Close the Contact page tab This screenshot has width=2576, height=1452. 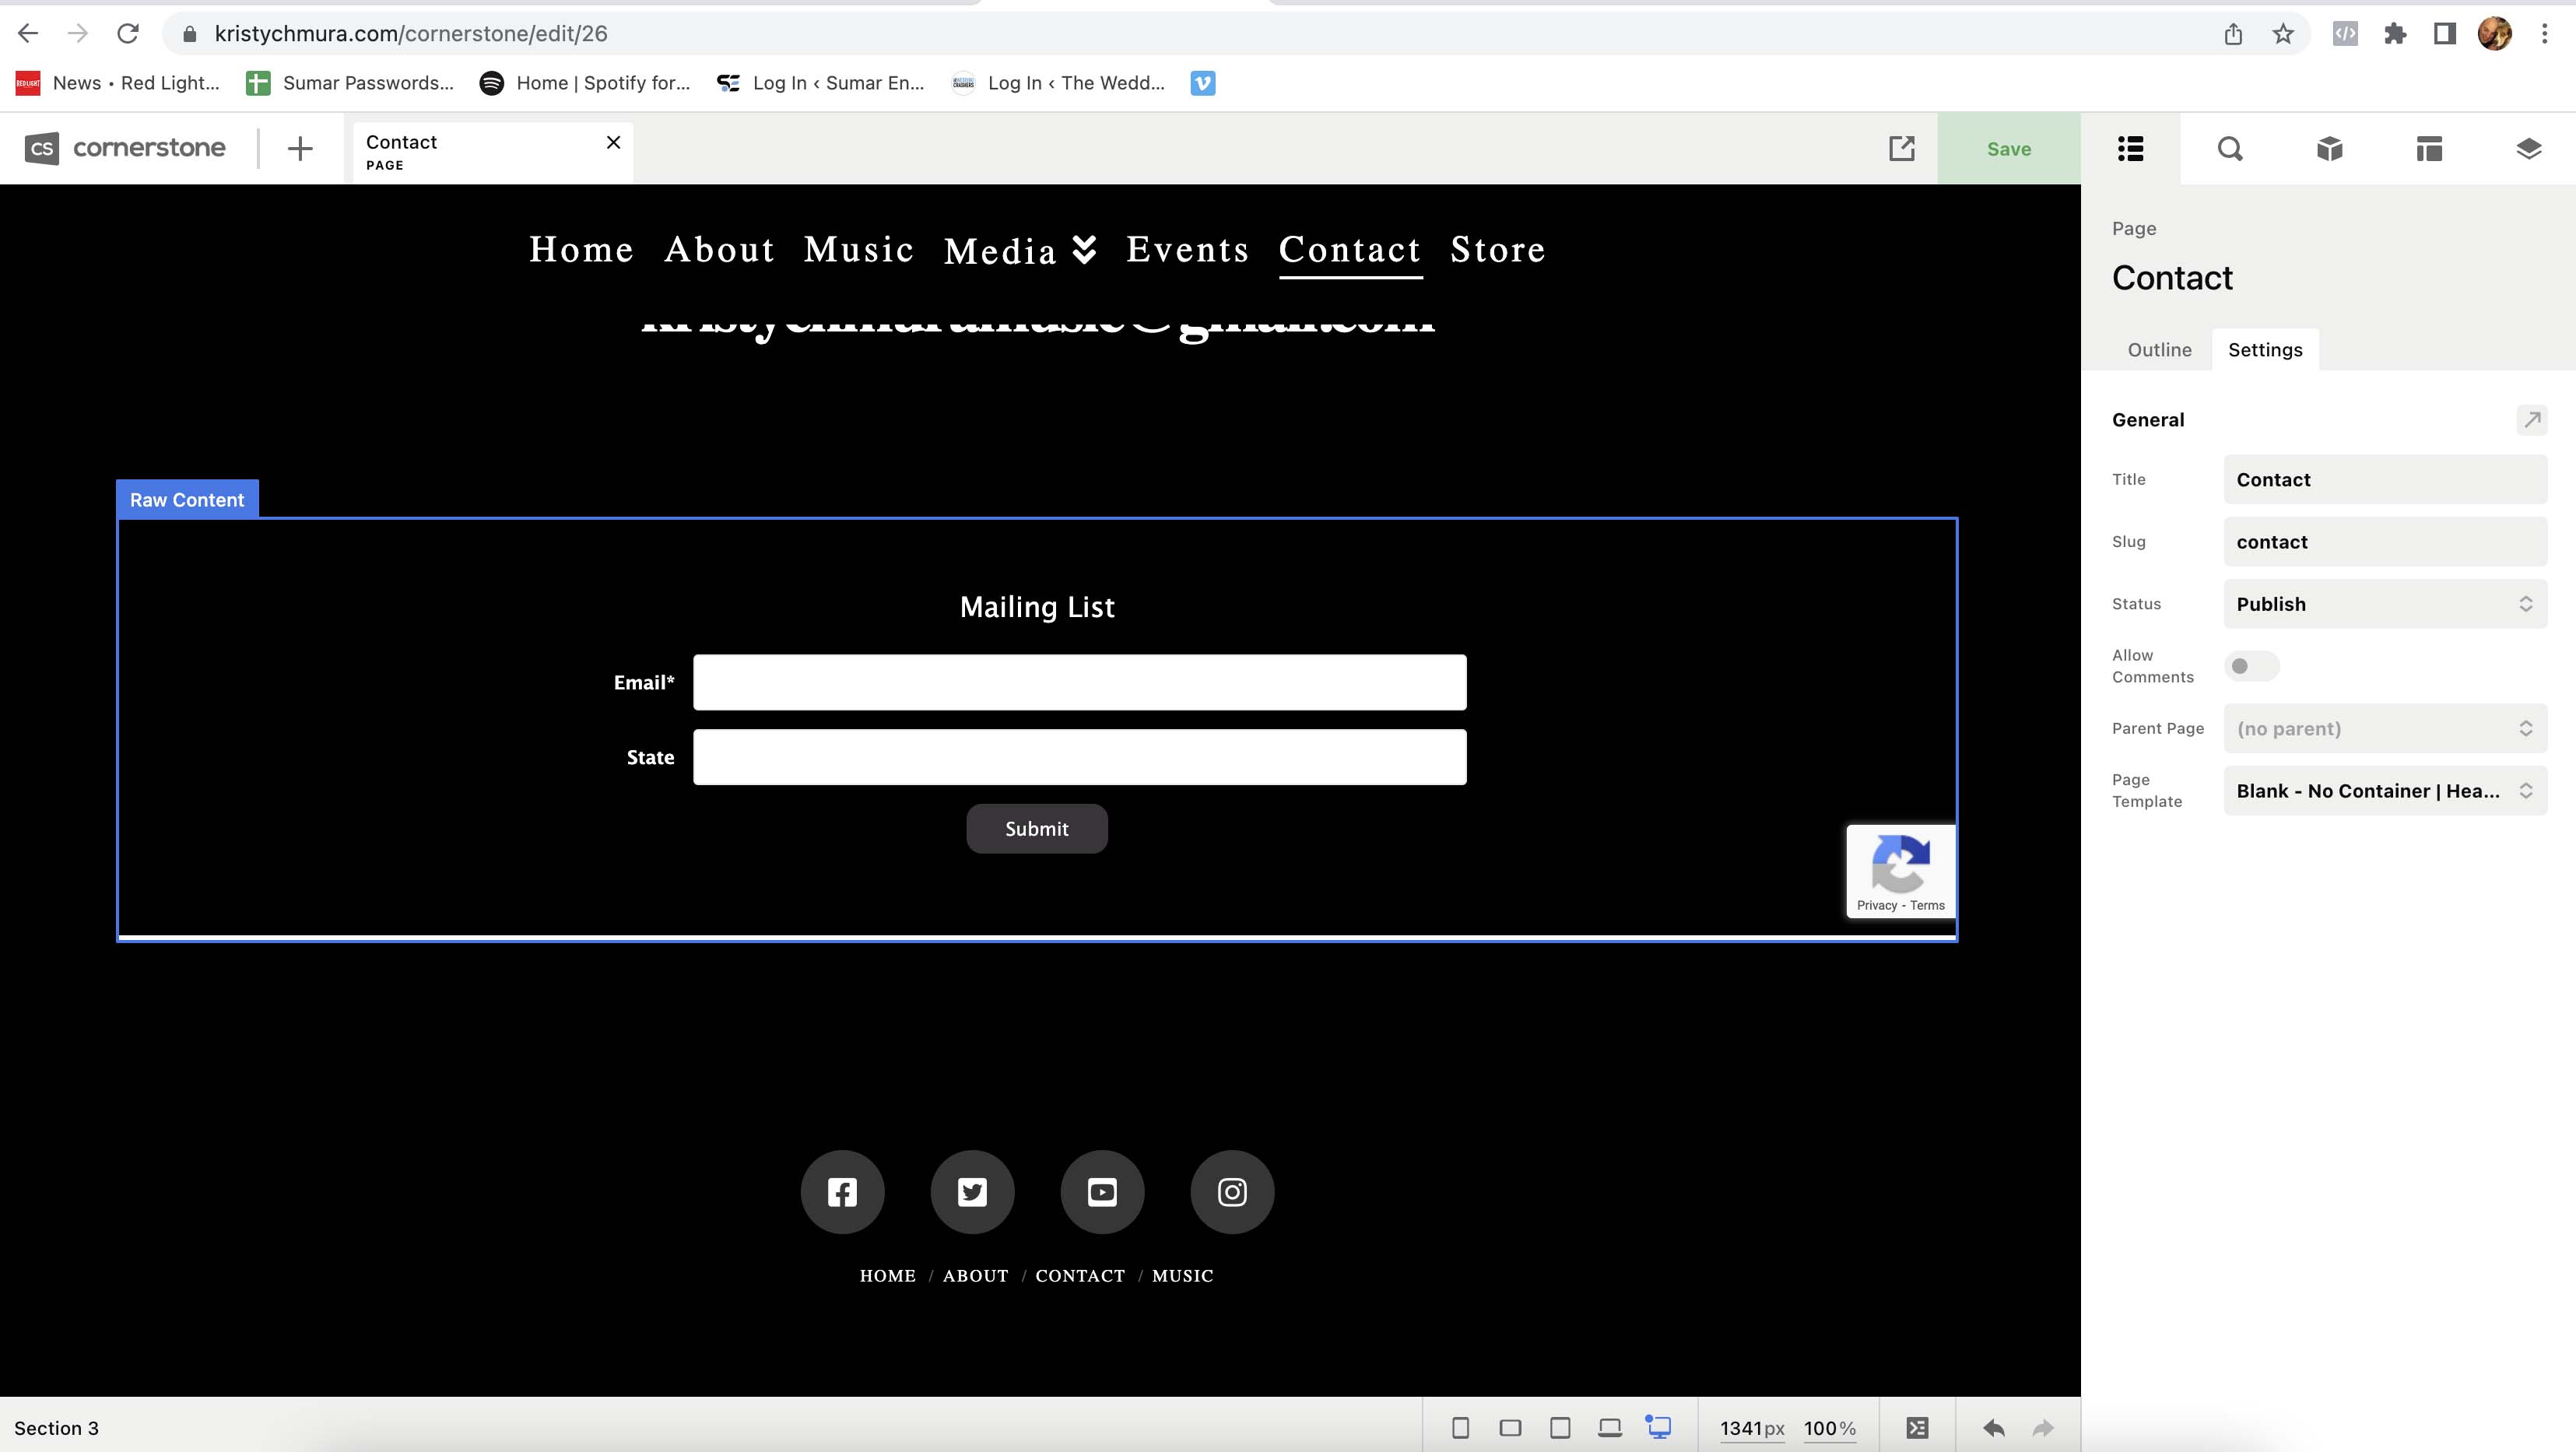(613, 142)
